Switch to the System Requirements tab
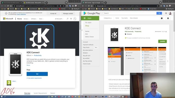175x98 pixels. (x=40, y=93)
